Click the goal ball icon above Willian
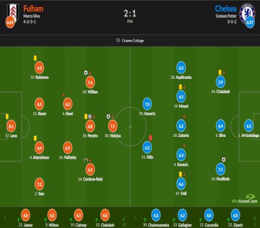Image resolution: width=260 pixels, height=228 pixels. click(86, 73)
